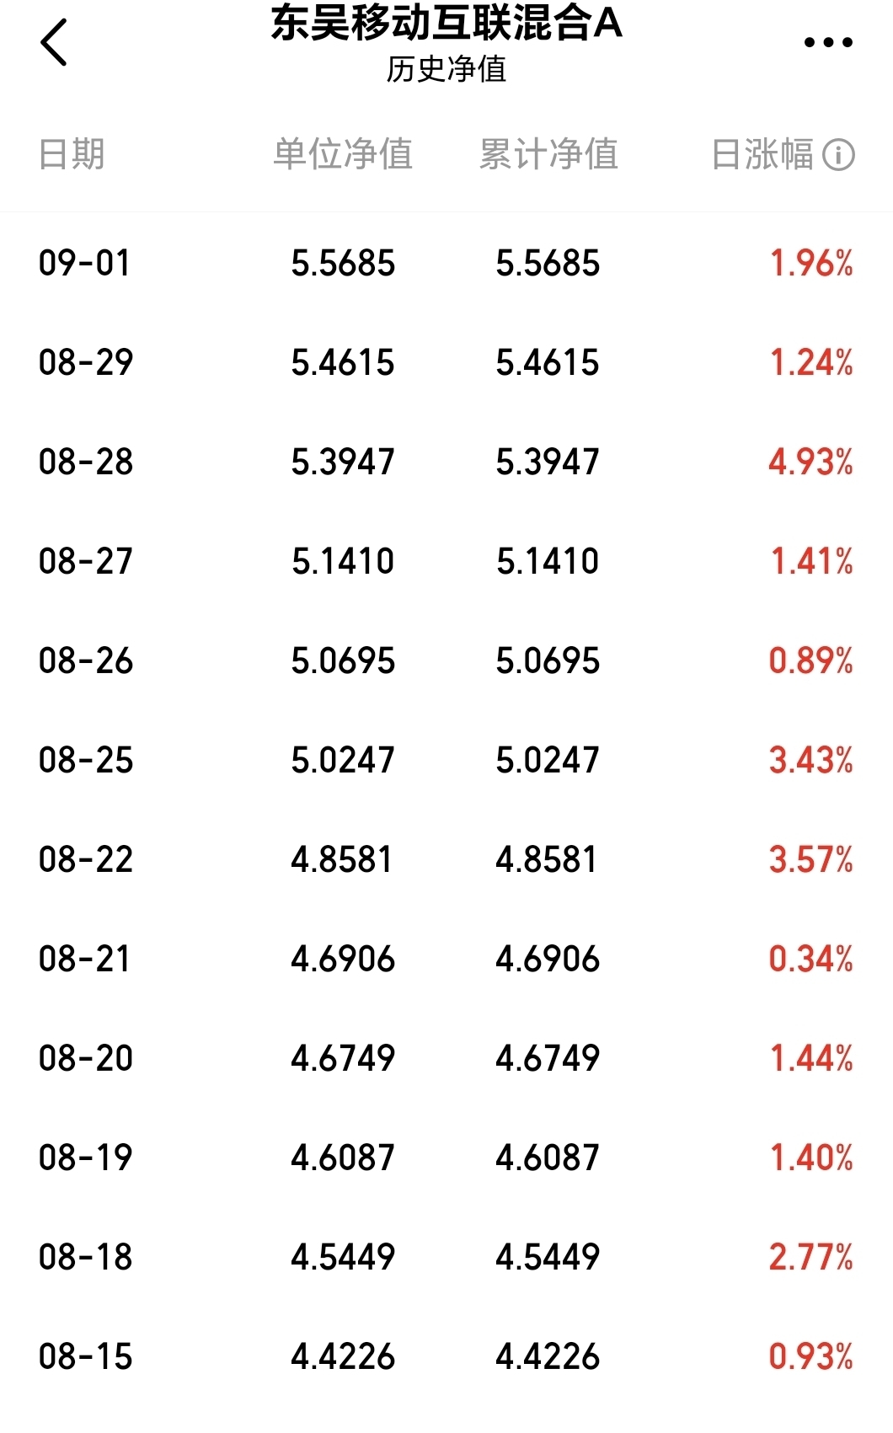Tap unit net value 5.0695 on 08-26
This screenshot has height=1433, width=893.
point(343,660)
